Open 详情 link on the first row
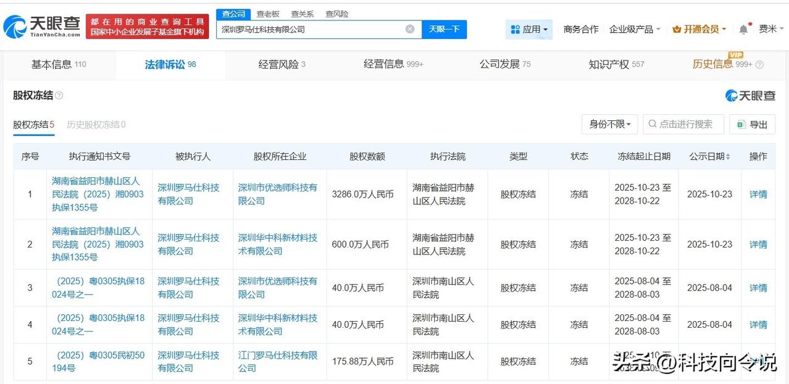 point(758,194)
